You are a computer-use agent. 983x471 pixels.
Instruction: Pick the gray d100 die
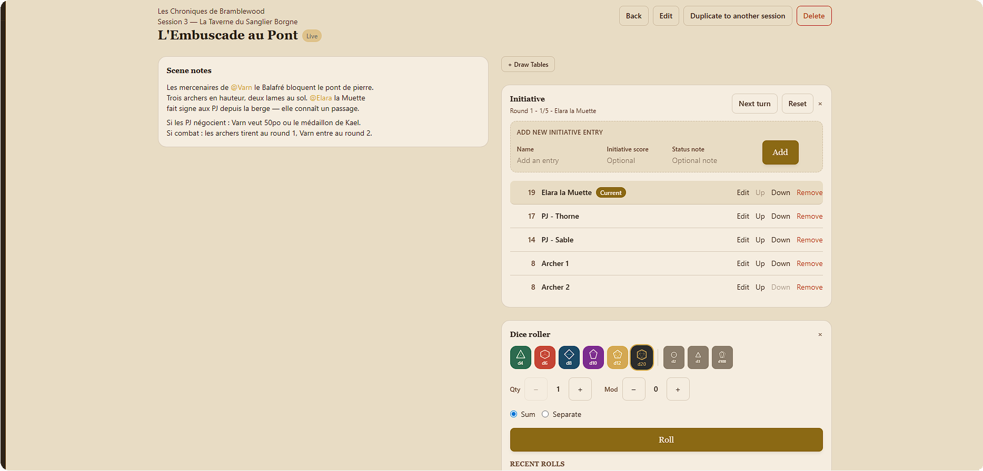pos(722,357)
